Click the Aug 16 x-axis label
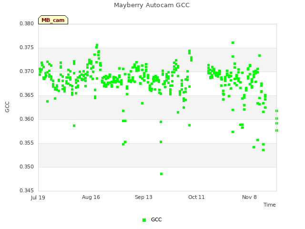This screenshot has height=229, width=305. [x=91, y=197]
